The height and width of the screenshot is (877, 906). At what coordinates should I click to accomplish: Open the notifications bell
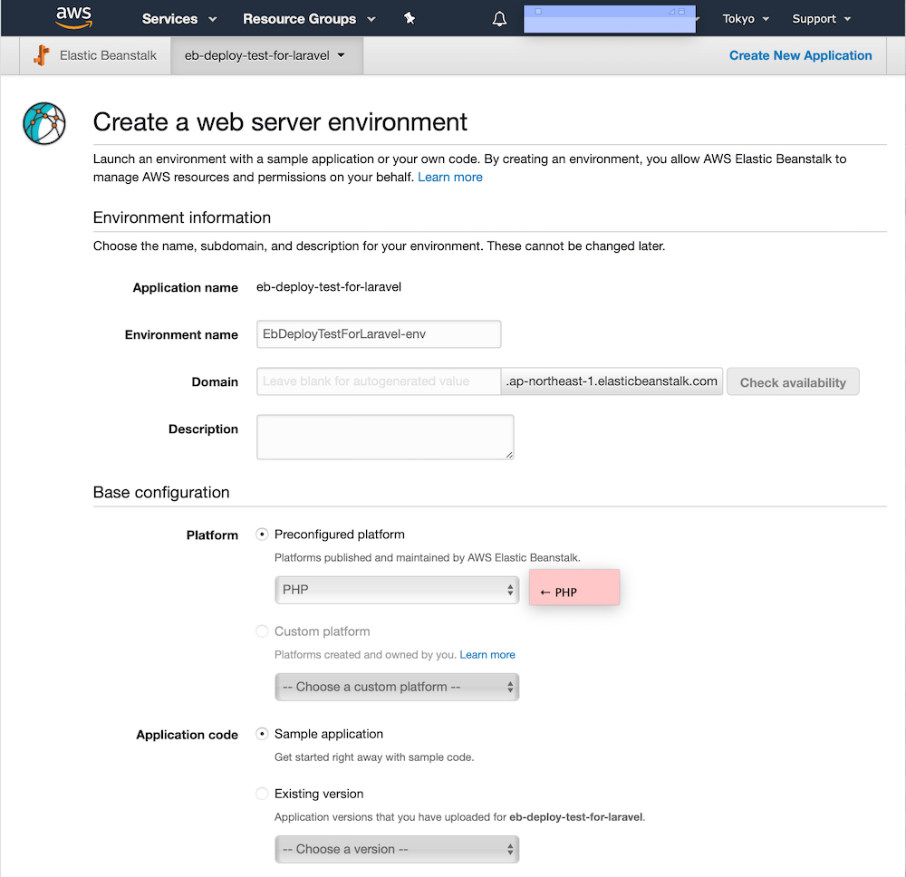click(499, 18)
